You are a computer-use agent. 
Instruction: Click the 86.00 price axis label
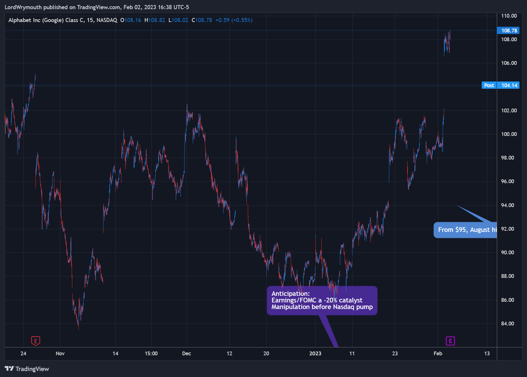508,300
